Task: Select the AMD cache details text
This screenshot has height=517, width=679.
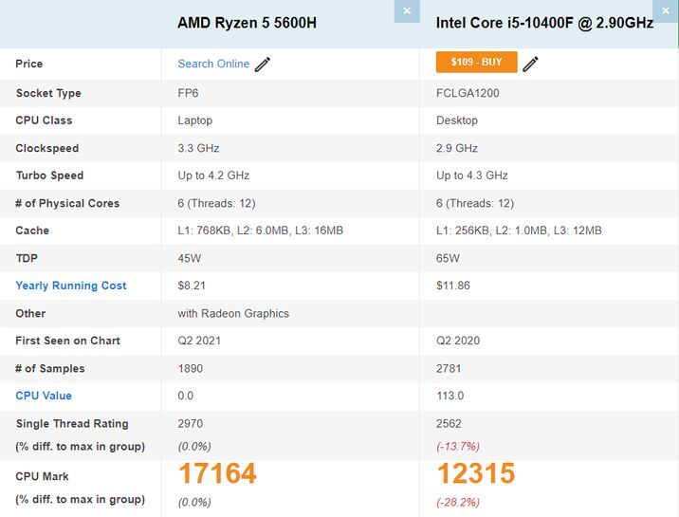Action: click(x=260, y=231)
